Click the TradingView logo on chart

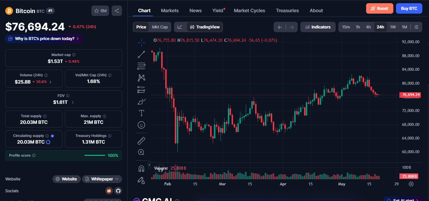160,169
